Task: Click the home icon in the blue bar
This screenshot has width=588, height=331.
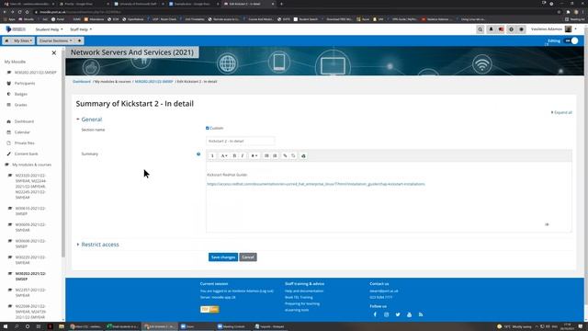Action: click(6, 40)
